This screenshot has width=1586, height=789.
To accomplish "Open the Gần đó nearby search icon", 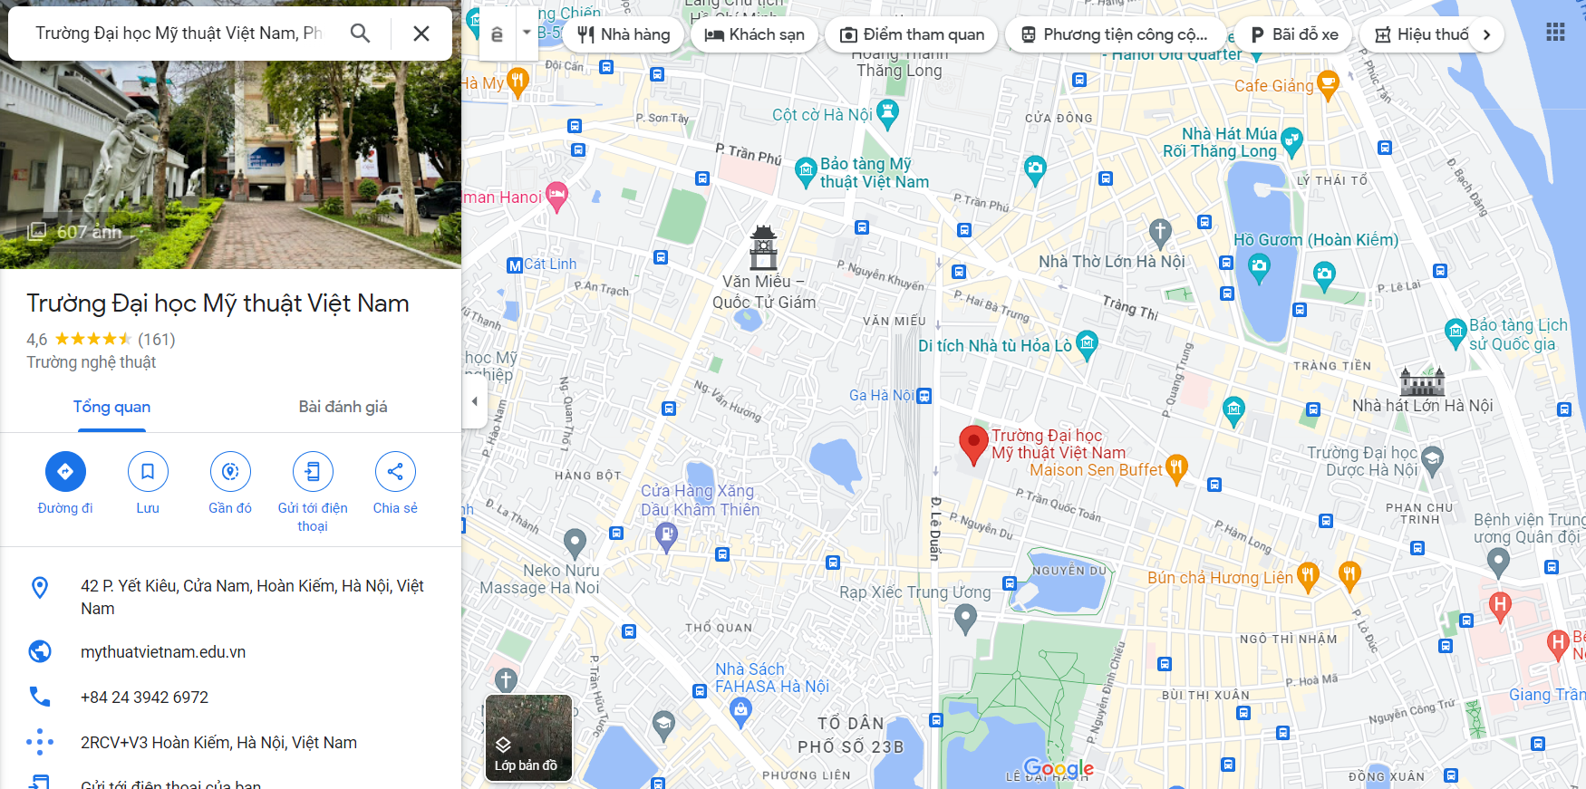I will pyautogui.click(x=230, y=471).
